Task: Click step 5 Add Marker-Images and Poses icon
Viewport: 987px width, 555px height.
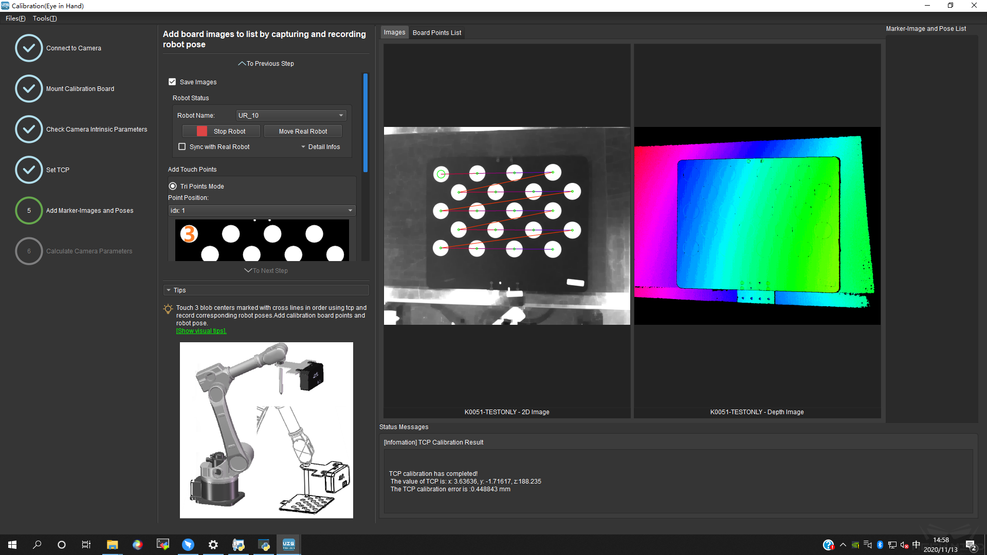Action: click(29, 211)
